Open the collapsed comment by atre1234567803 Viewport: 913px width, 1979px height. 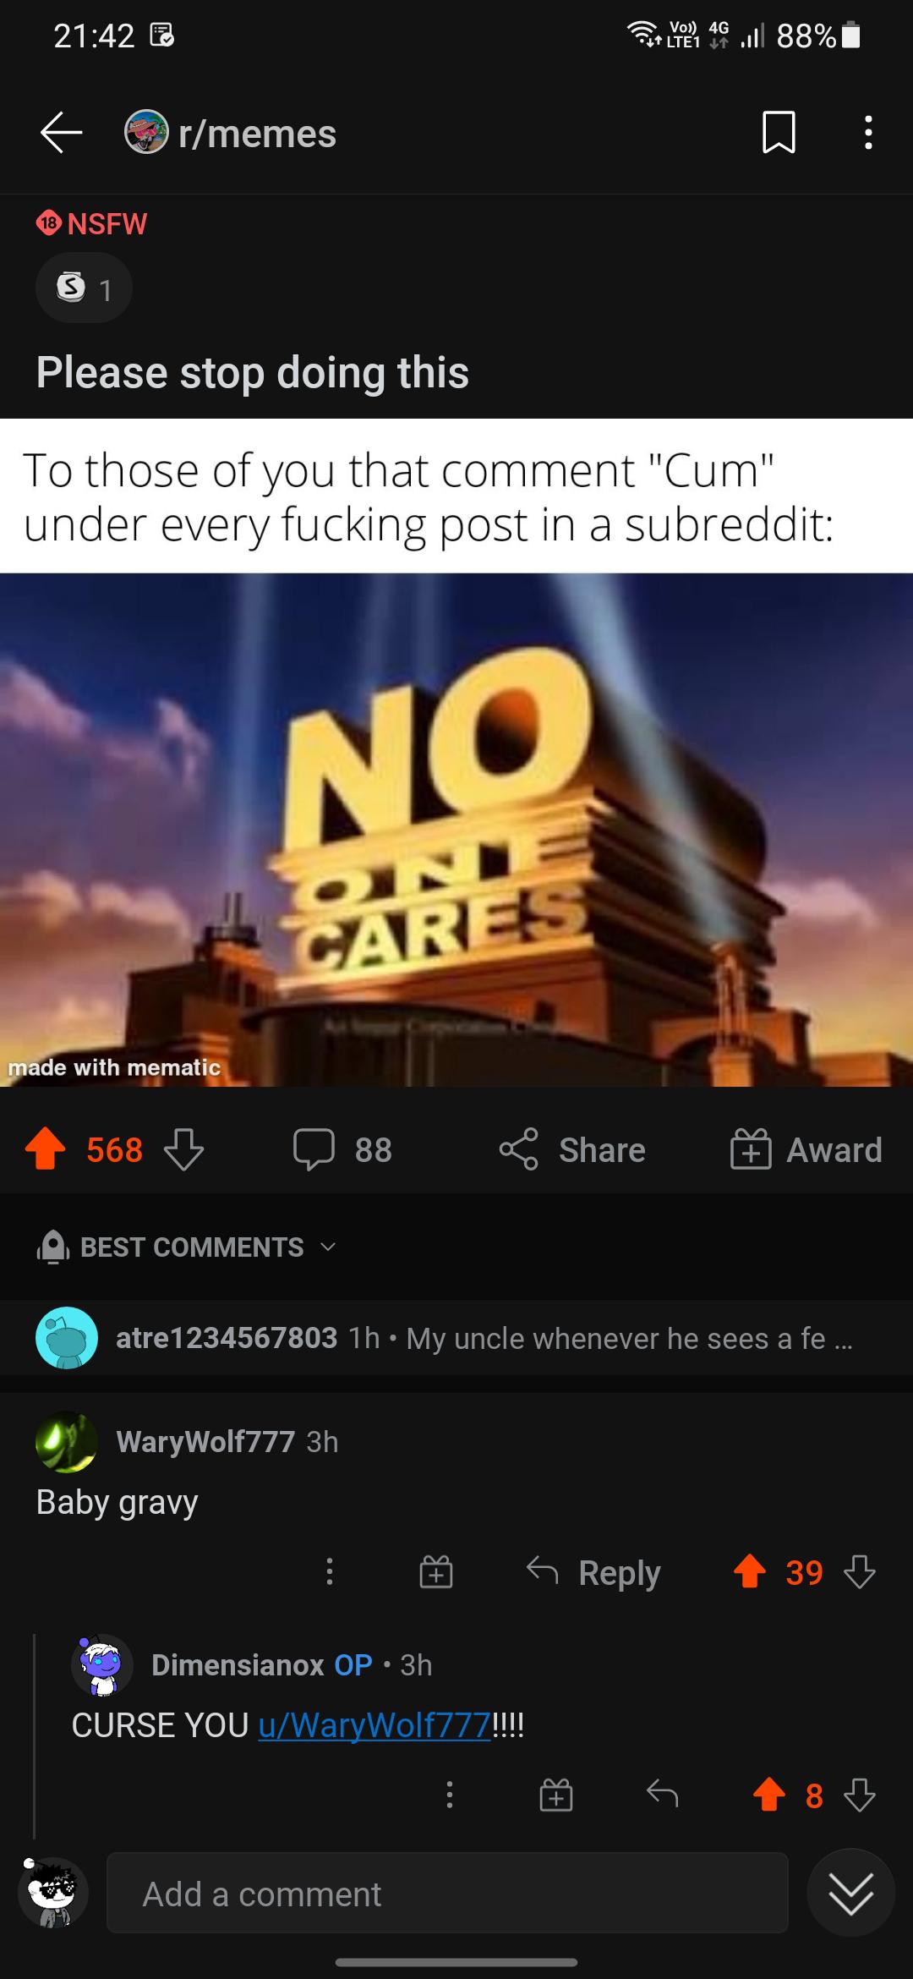point(456,1338)
